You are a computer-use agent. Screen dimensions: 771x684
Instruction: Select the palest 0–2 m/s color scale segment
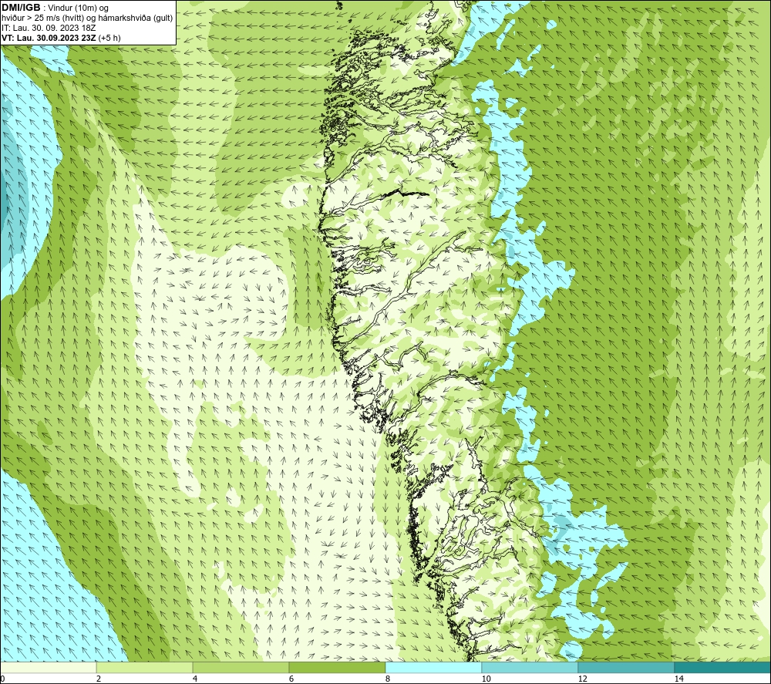[x=48, y=668]
